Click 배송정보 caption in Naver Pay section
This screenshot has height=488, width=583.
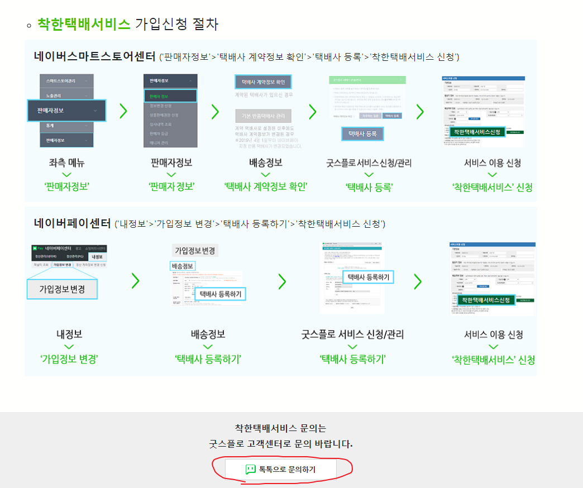[x=208, y=334]
